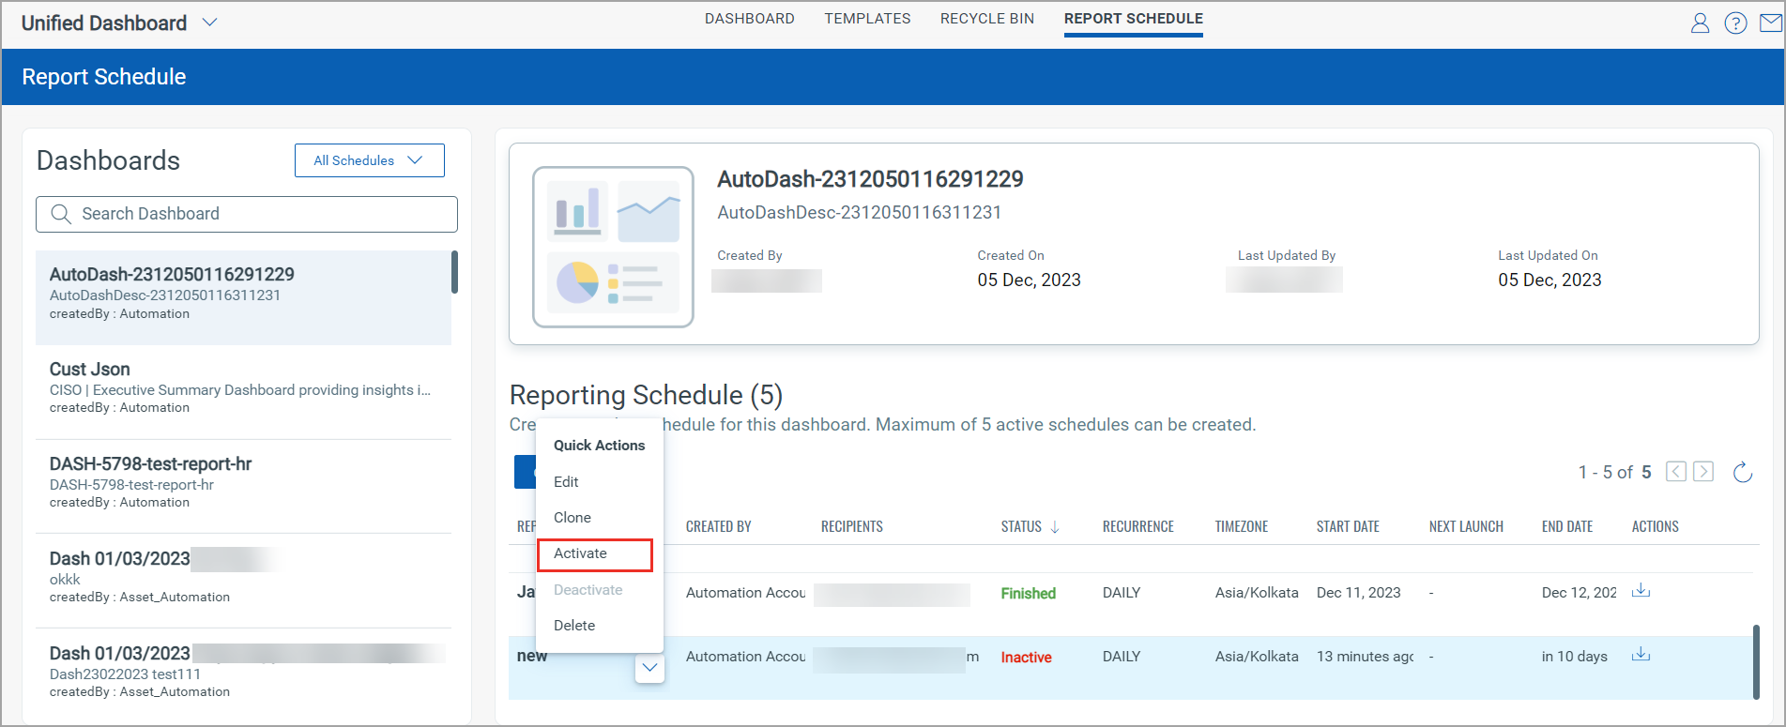Click the refresh schedules icon
This screenshot has width=1786, height=727.
point(1743,472)
